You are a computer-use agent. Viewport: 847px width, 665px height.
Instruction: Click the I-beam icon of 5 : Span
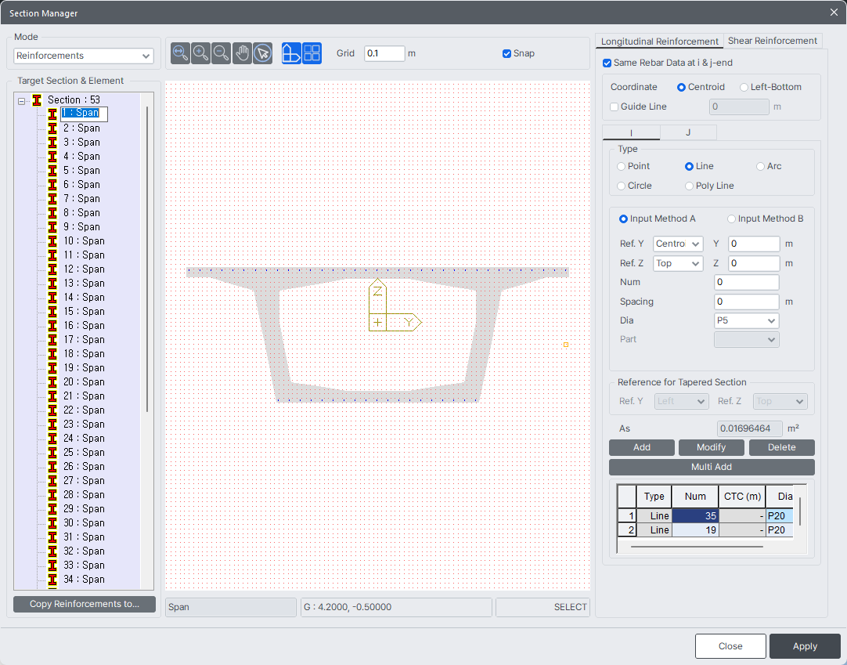52,171
